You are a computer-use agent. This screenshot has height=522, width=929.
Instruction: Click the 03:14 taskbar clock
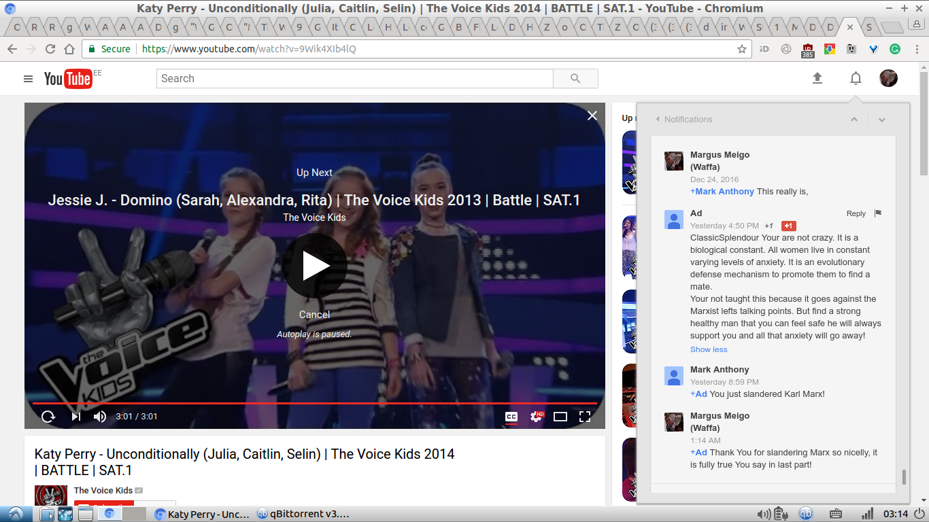896,514
